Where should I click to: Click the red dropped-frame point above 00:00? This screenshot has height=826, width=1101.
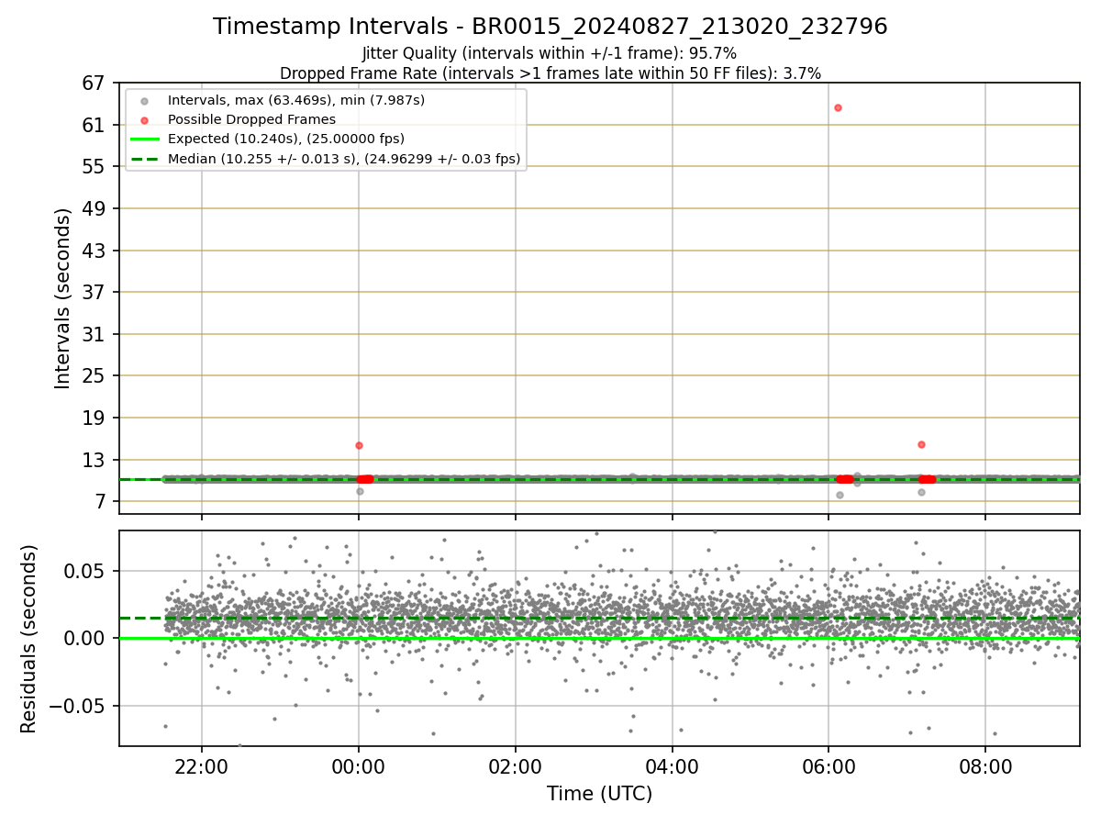pos(359,445)
